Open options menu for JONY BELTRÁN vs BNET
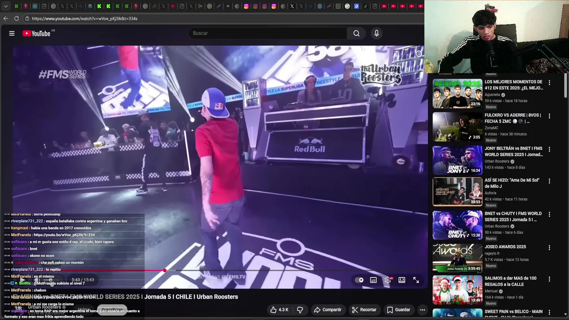The height and width of the screenshot is (320, 569). [x=549, y=149]
